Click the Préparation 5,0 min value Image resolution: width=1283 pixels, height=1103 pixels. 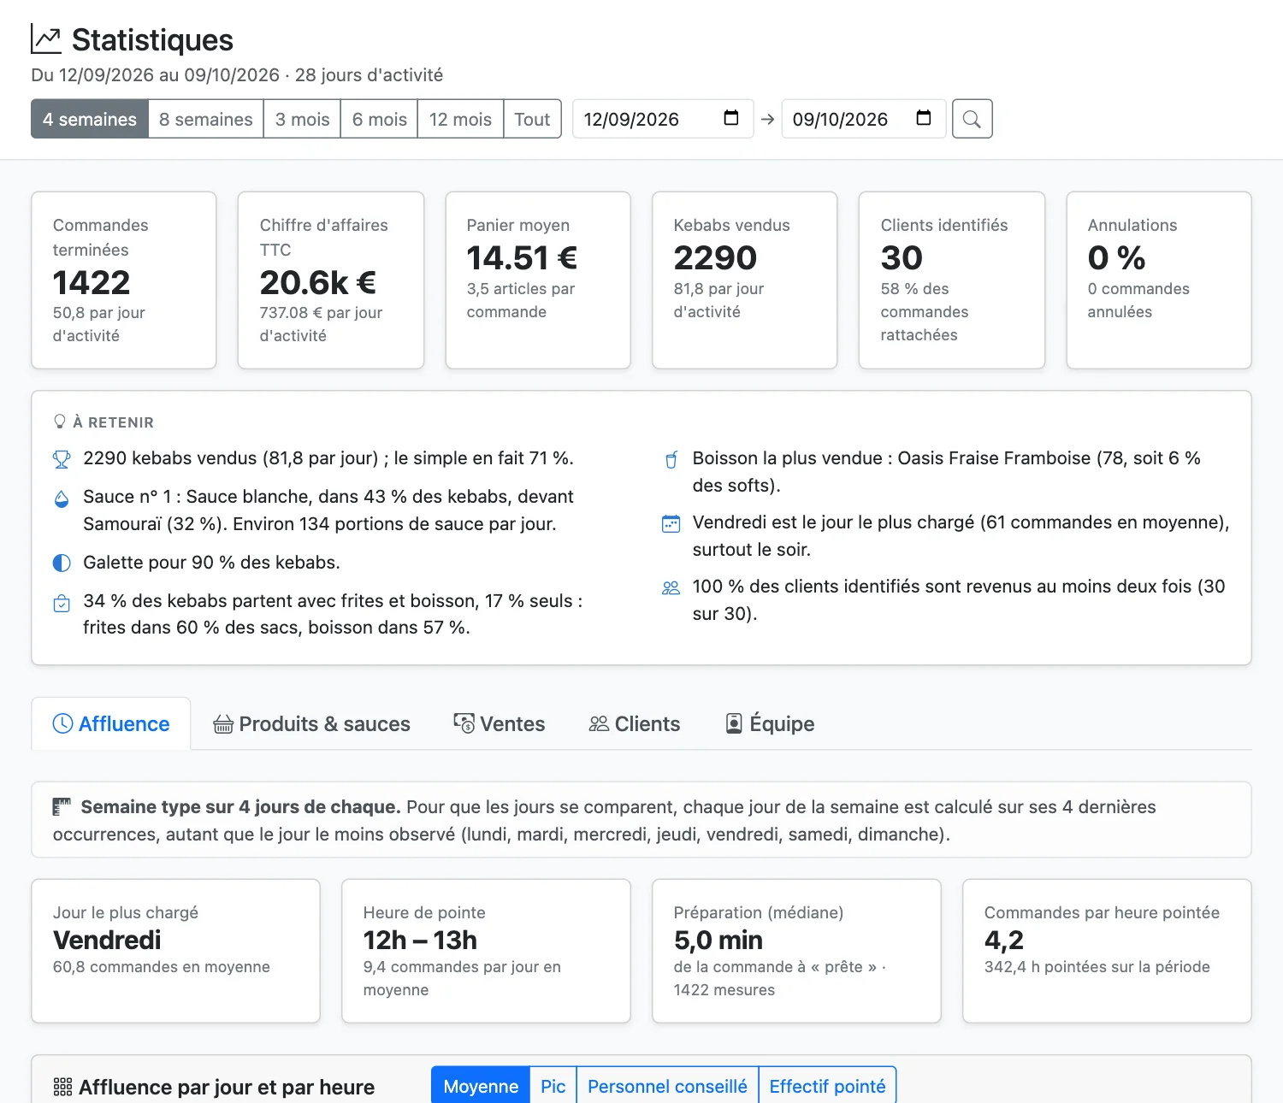coord(718,940)
